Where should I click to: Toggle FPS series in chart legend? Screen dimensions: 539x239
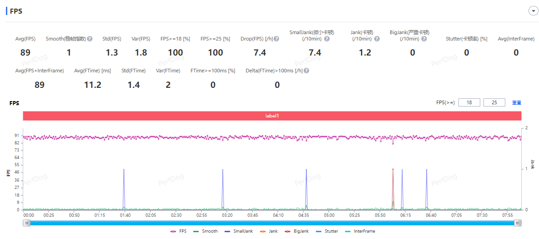click(x=178, y=231)
